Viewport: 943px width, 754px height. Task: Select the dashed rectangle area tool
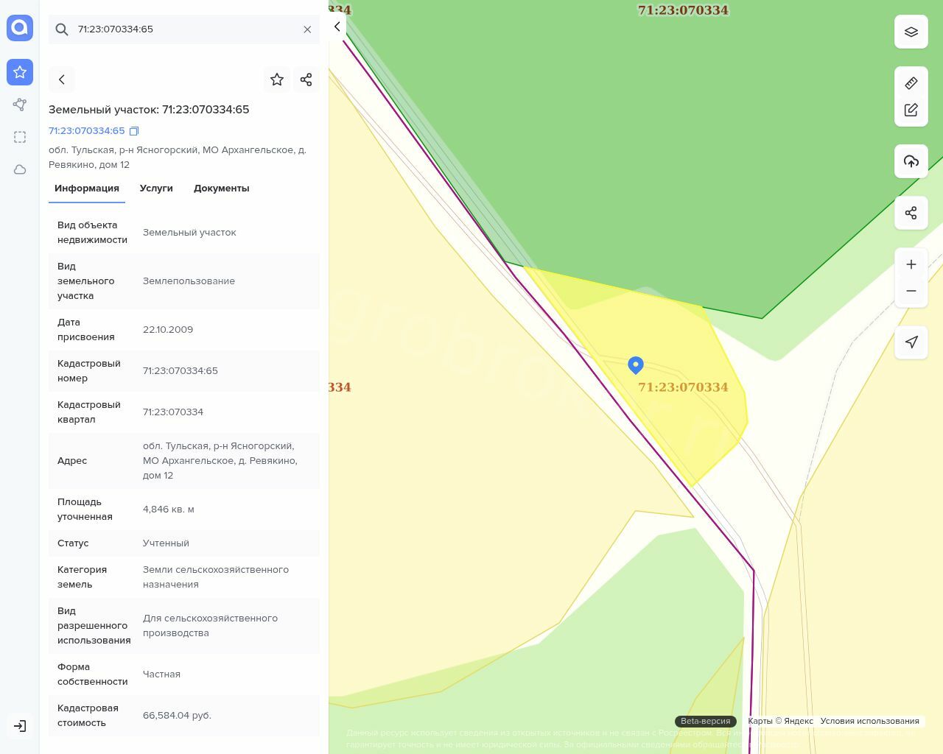(x=20, y=137)
